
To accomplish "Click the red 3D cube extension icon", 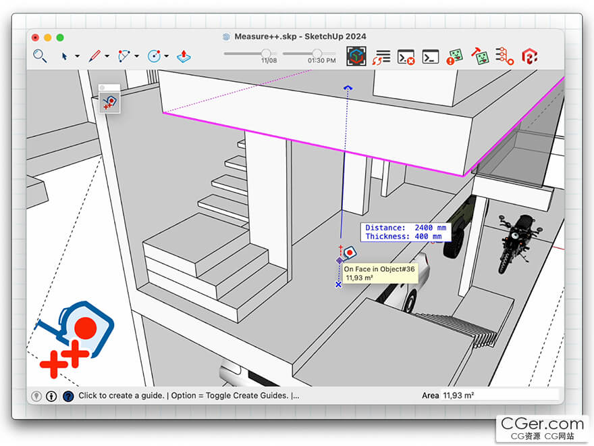I will pos(530,57).
